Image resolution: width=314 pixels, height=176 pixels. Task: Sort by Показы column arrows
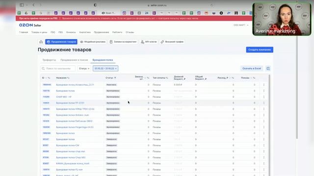254,78
